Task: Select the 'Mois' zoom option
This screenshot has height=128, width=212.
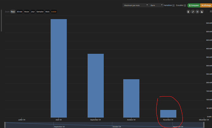Action: click(47, 12)
